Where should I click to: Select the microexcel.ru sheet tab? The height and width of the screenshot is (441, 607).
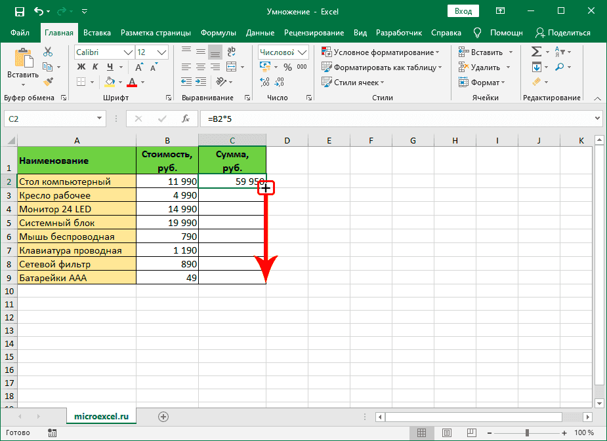point(101,416)
